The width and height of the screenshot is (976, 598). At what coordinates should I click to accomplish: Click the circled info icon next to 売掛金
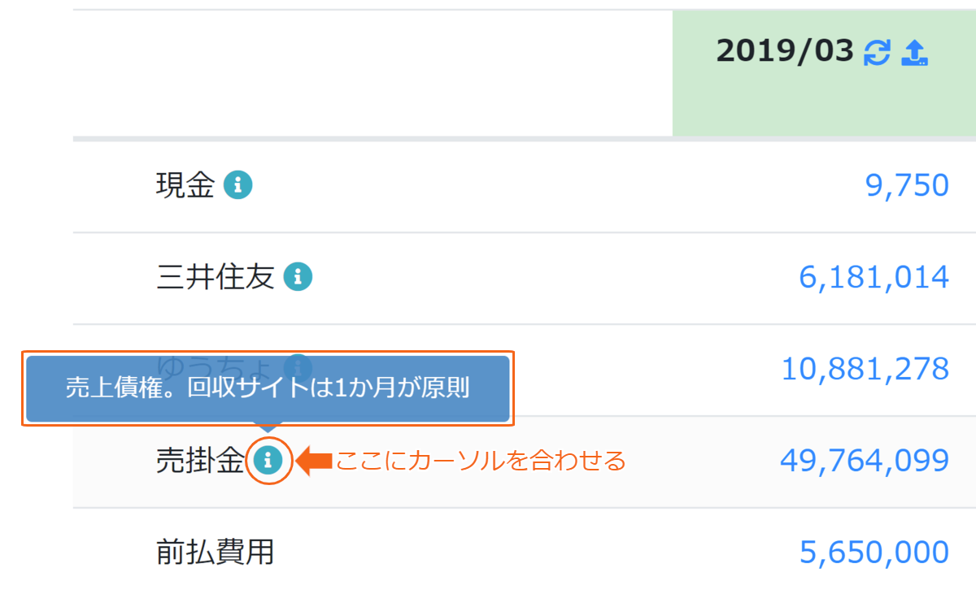coord(268,461)
